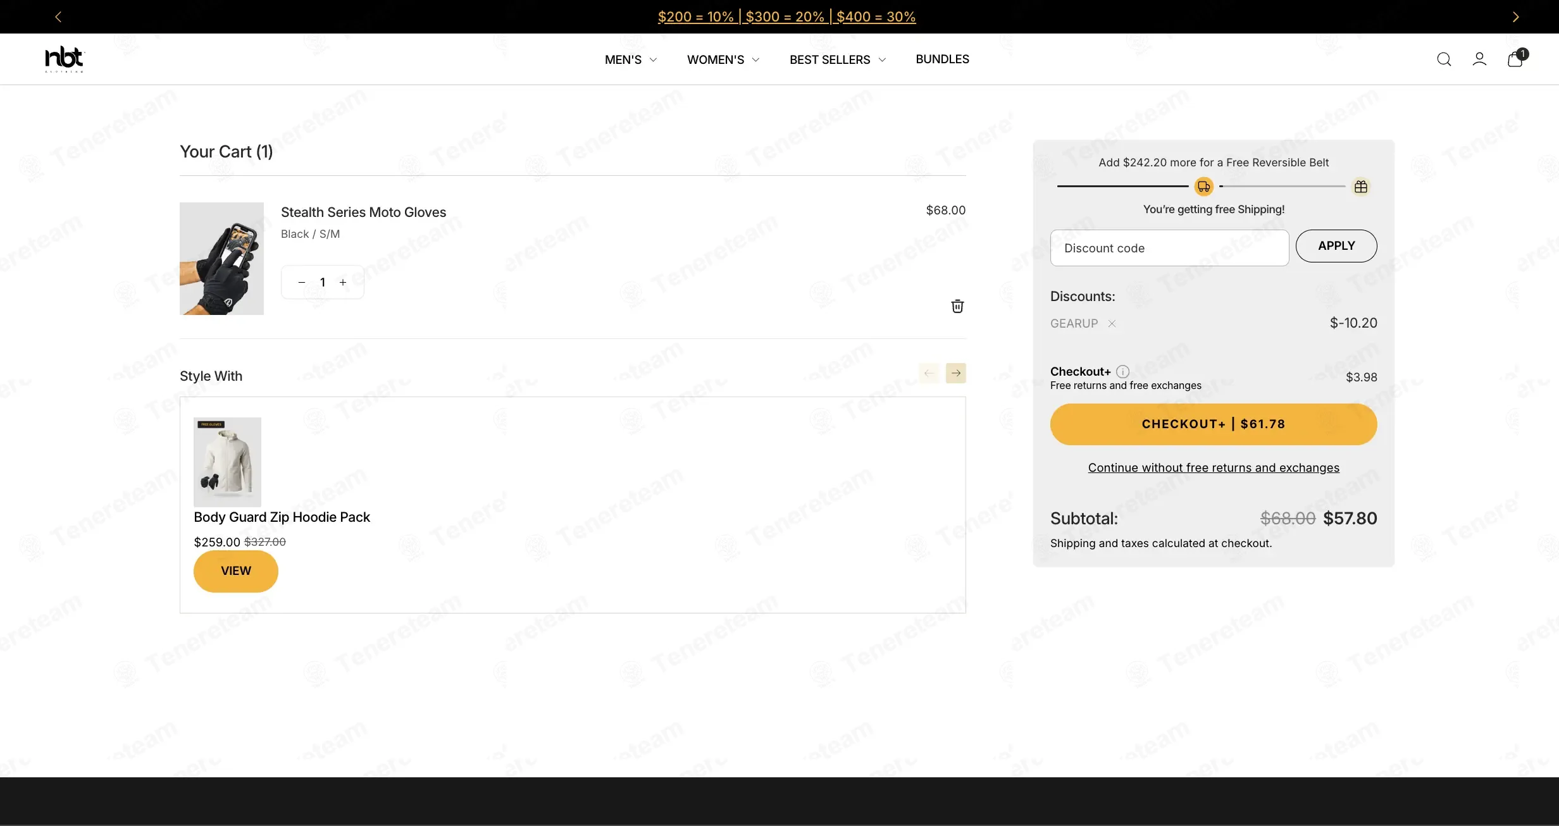
Task: Open Stealth Series Moto Gloves product title
Action: (x=363, y=213)
